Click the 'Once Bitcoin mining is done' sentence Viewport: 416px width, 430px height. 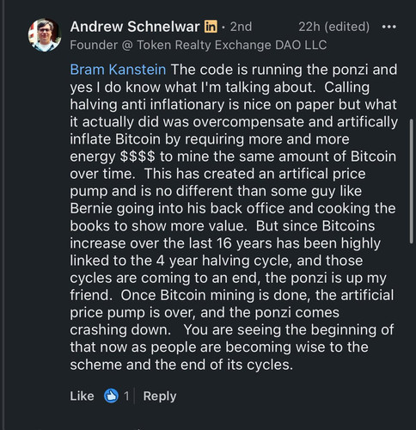coord(216,295)
